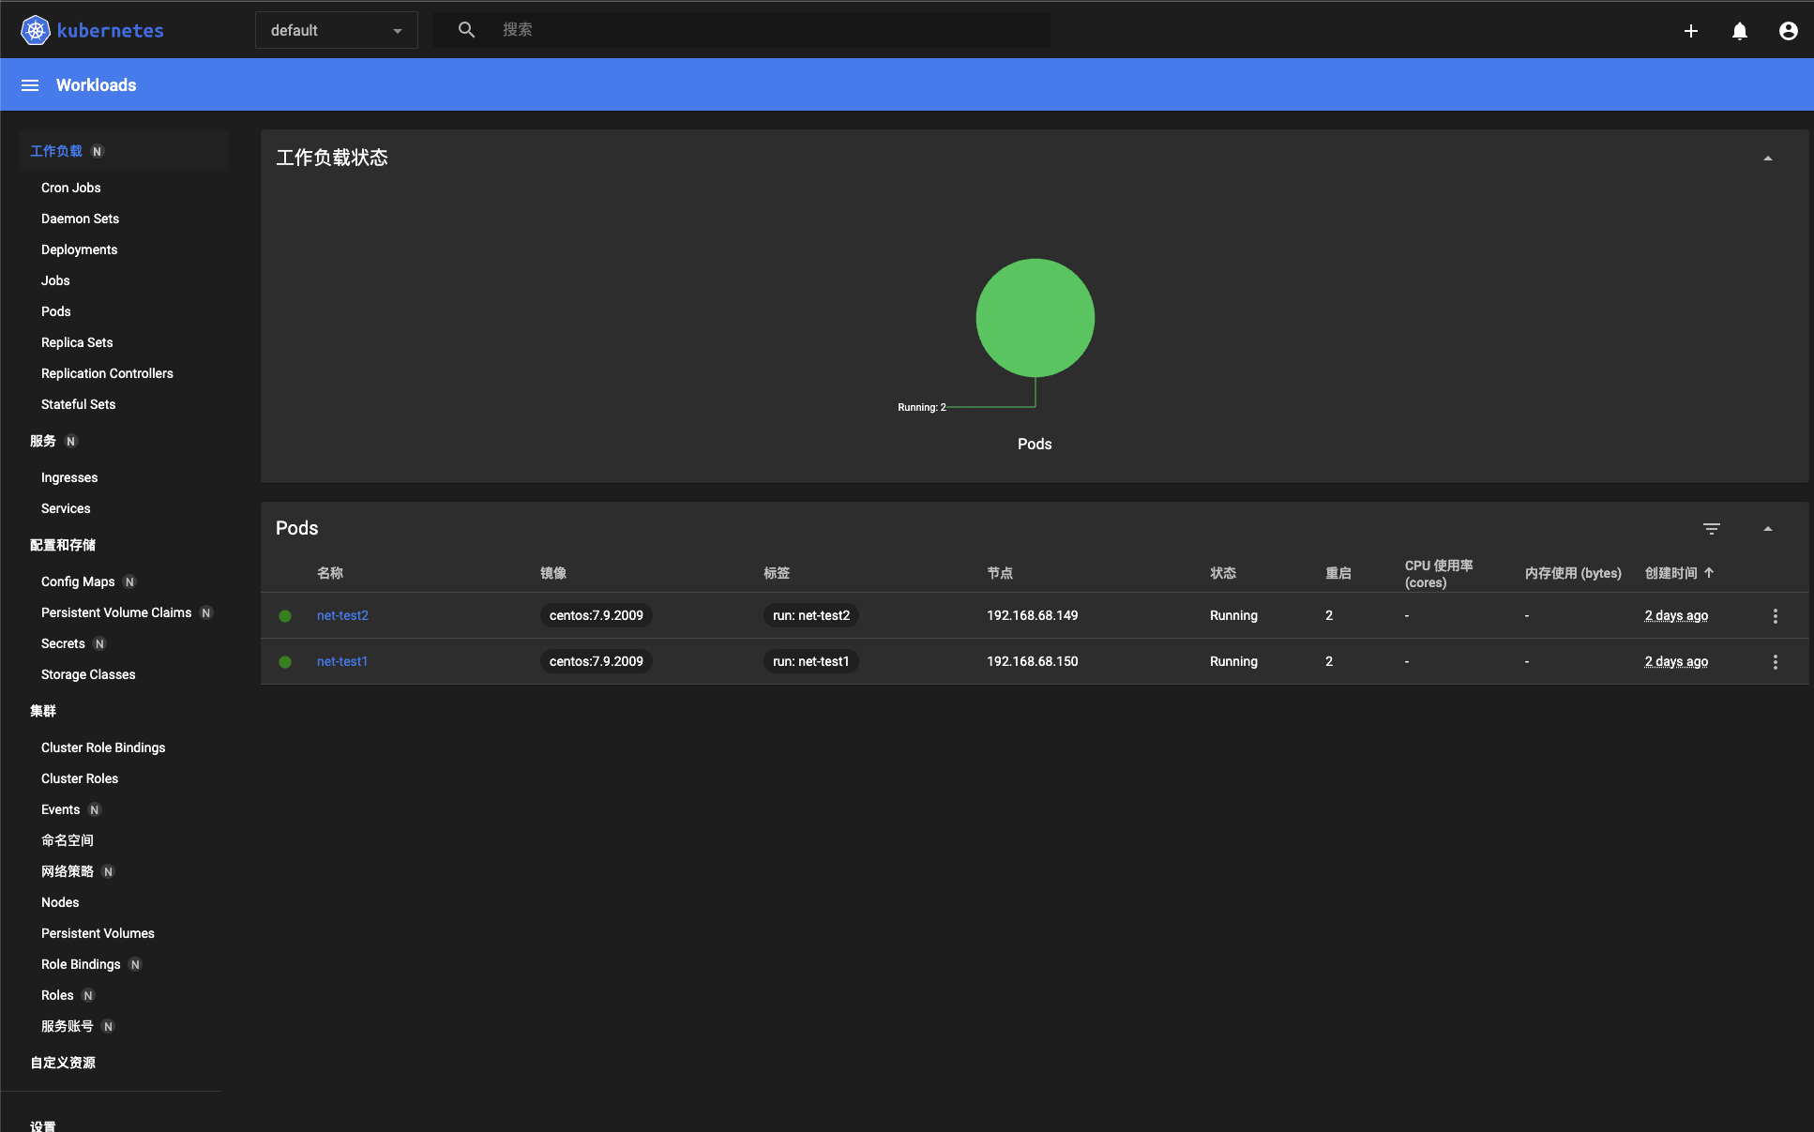
Task: Open the notifications bell
Action: [x=1740, y=31]
